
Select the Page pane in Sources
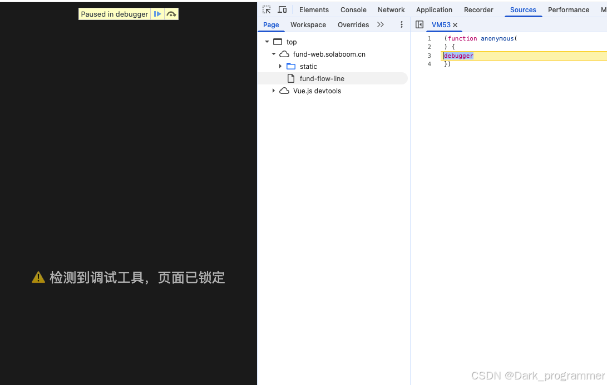tap(271, 25)
